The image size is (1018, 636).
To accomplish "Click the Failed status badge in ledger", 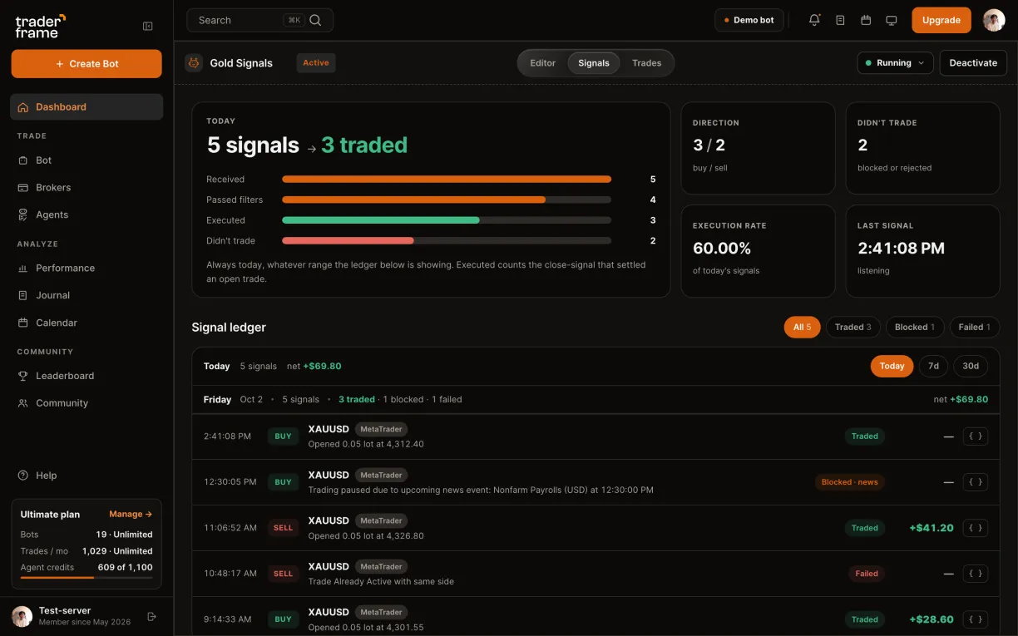I will [x=867, y=574].
